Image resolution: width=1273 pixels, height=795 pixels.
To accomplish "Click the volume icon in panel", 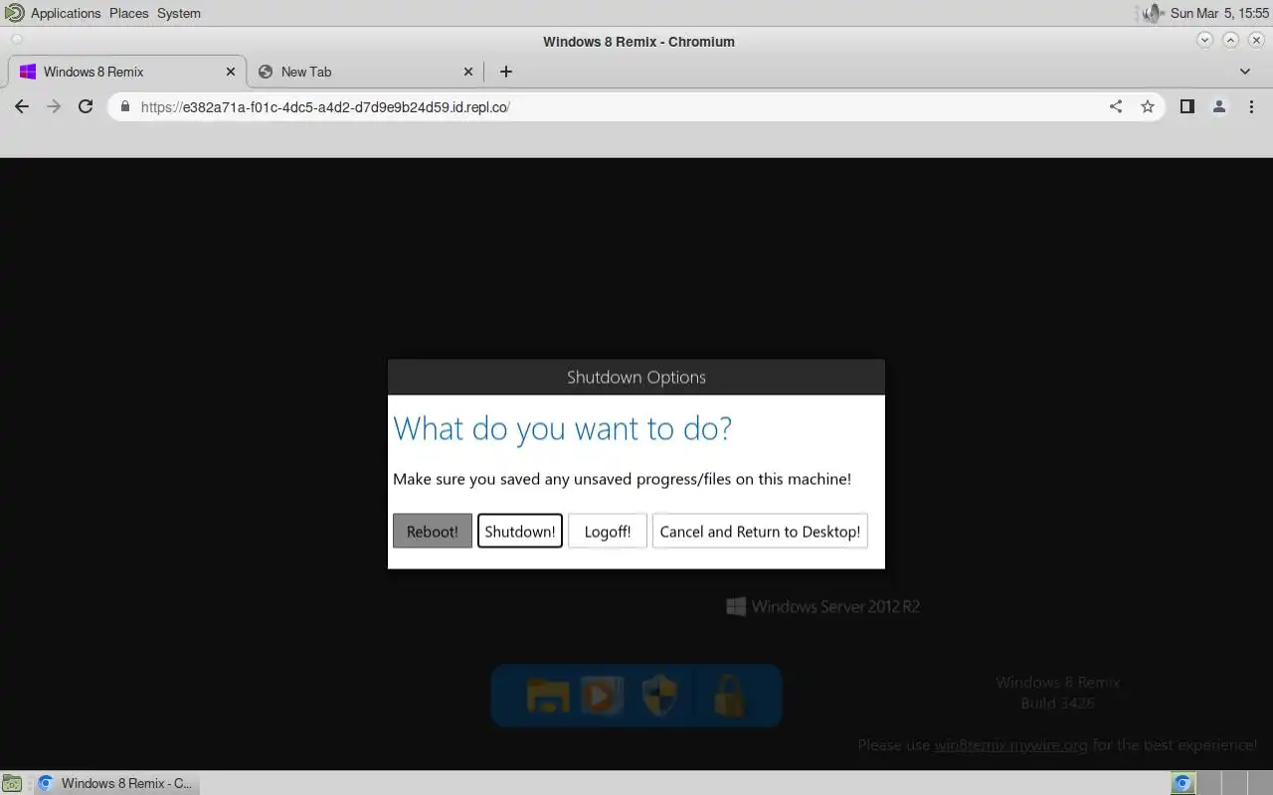I will (1152, 13).
